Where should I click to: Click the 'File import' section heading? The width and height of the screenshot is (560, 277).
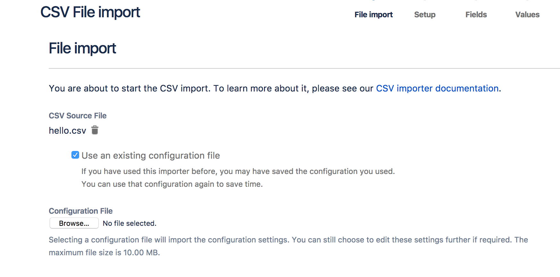(82, 48)
